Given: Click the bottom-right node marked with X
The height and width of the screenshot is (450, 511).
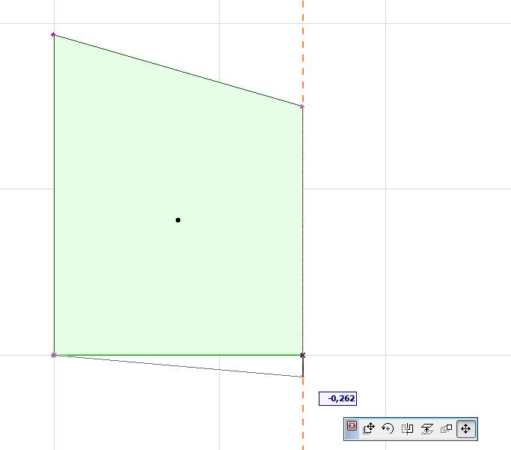Looking at the screenshot, I should [302, 355].
